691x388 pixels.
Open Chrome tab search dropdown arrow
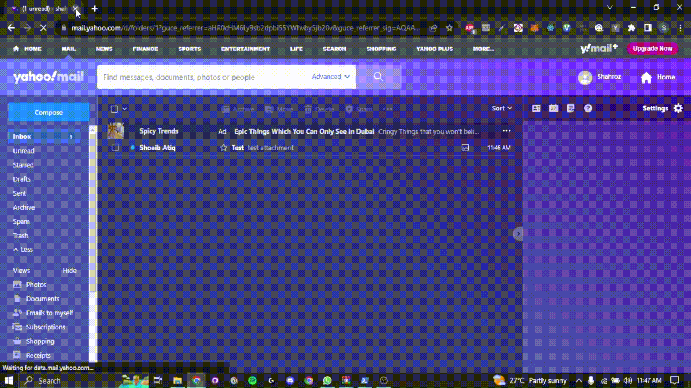point(610,8)
